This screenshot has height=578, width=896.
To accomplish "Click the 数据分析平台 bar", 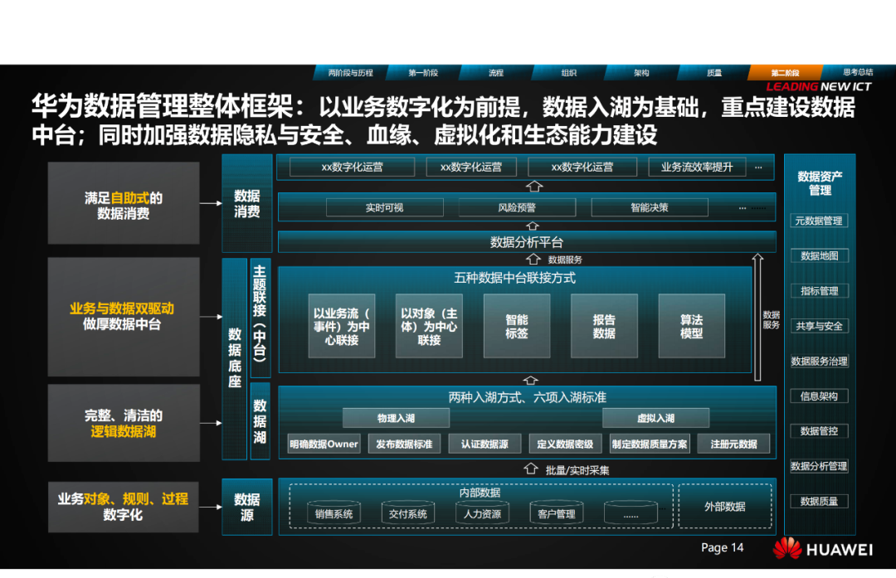I will point(527,242).
